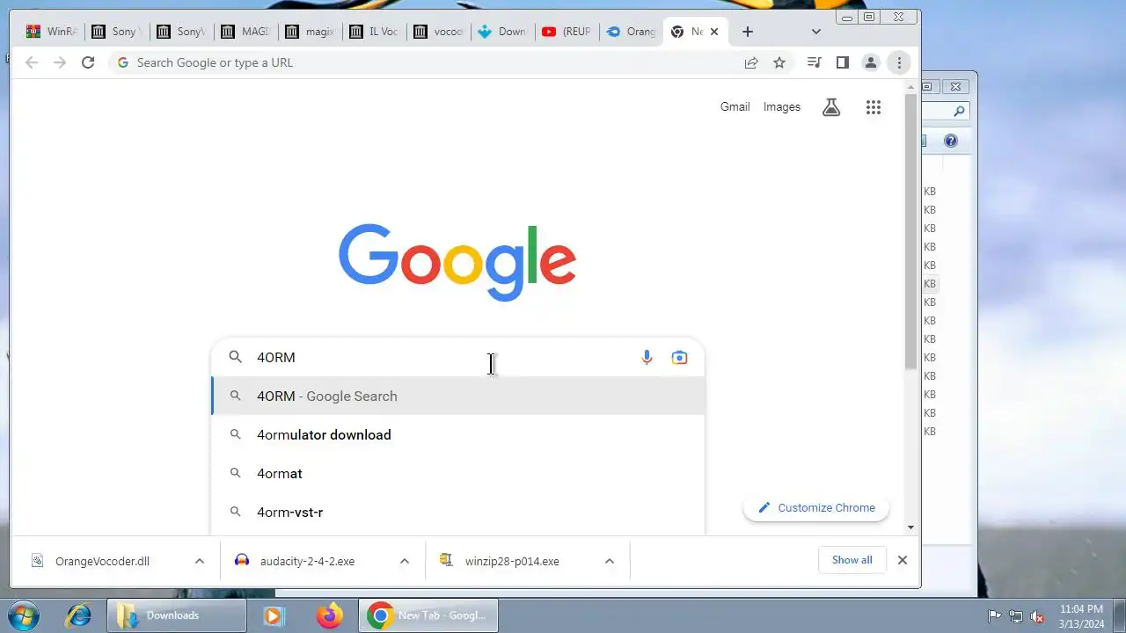Image resolution: width=1126 pixels, height=633 pixels.
Task: Select suggestion '4orm-vst-r'
Action: click(x=458, y=512)
